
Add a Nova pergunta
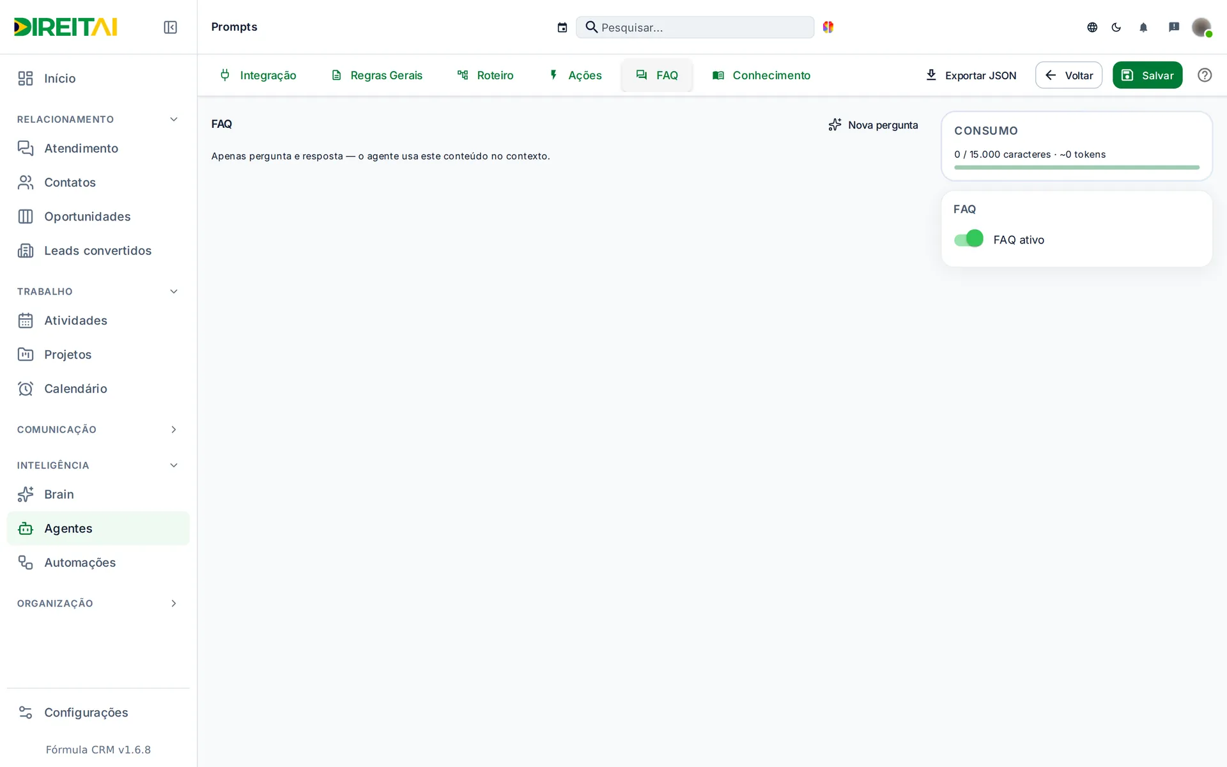coord(873,125)
